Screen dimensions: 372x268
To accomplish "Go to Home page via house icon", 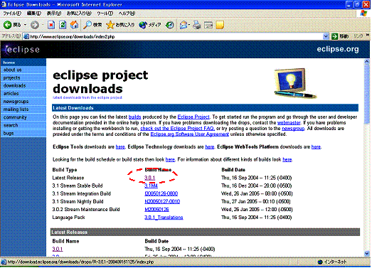I will tap(74, 25).
